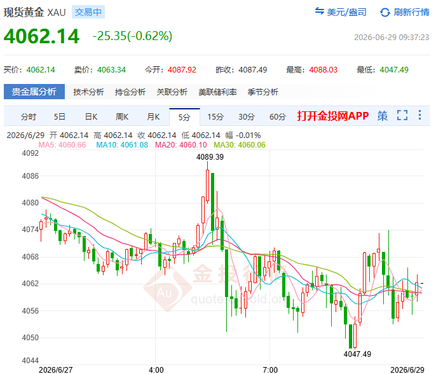
Task: Click the 现货黄金 XAU title
Action: point(35,12)
